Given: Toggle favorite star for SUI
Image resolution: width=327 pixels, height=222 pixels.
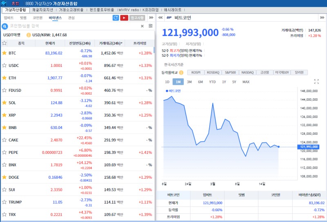Looking at the screenshot, I should 4,189.
